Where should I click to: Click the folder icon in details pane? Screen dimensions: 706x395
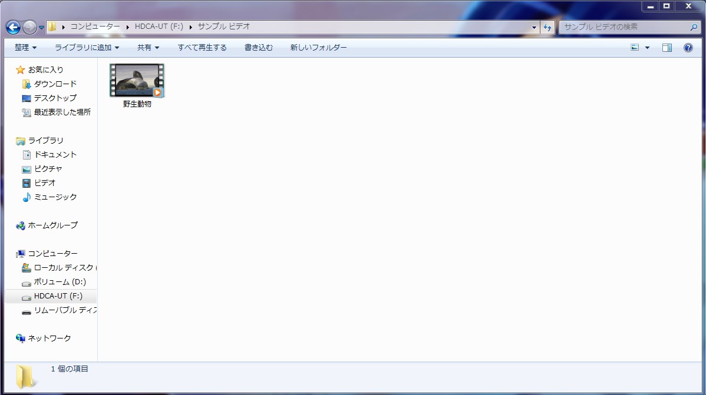[25, 377]
